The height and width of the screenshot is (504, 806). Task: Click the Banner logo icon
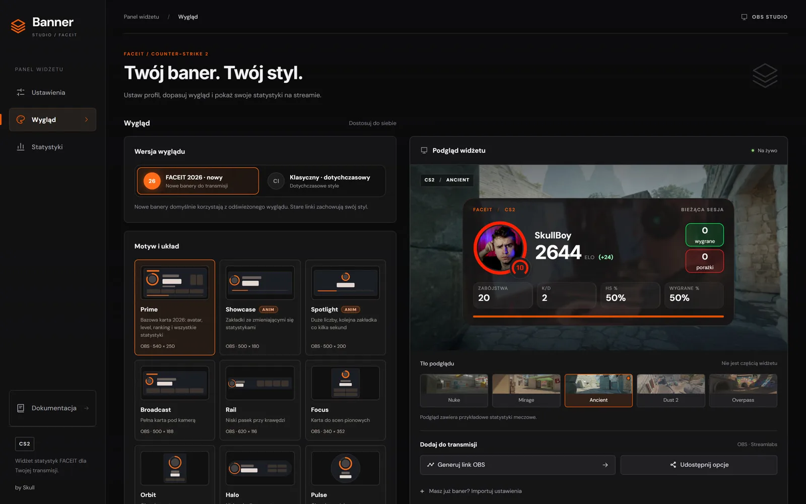coord(18,26)
